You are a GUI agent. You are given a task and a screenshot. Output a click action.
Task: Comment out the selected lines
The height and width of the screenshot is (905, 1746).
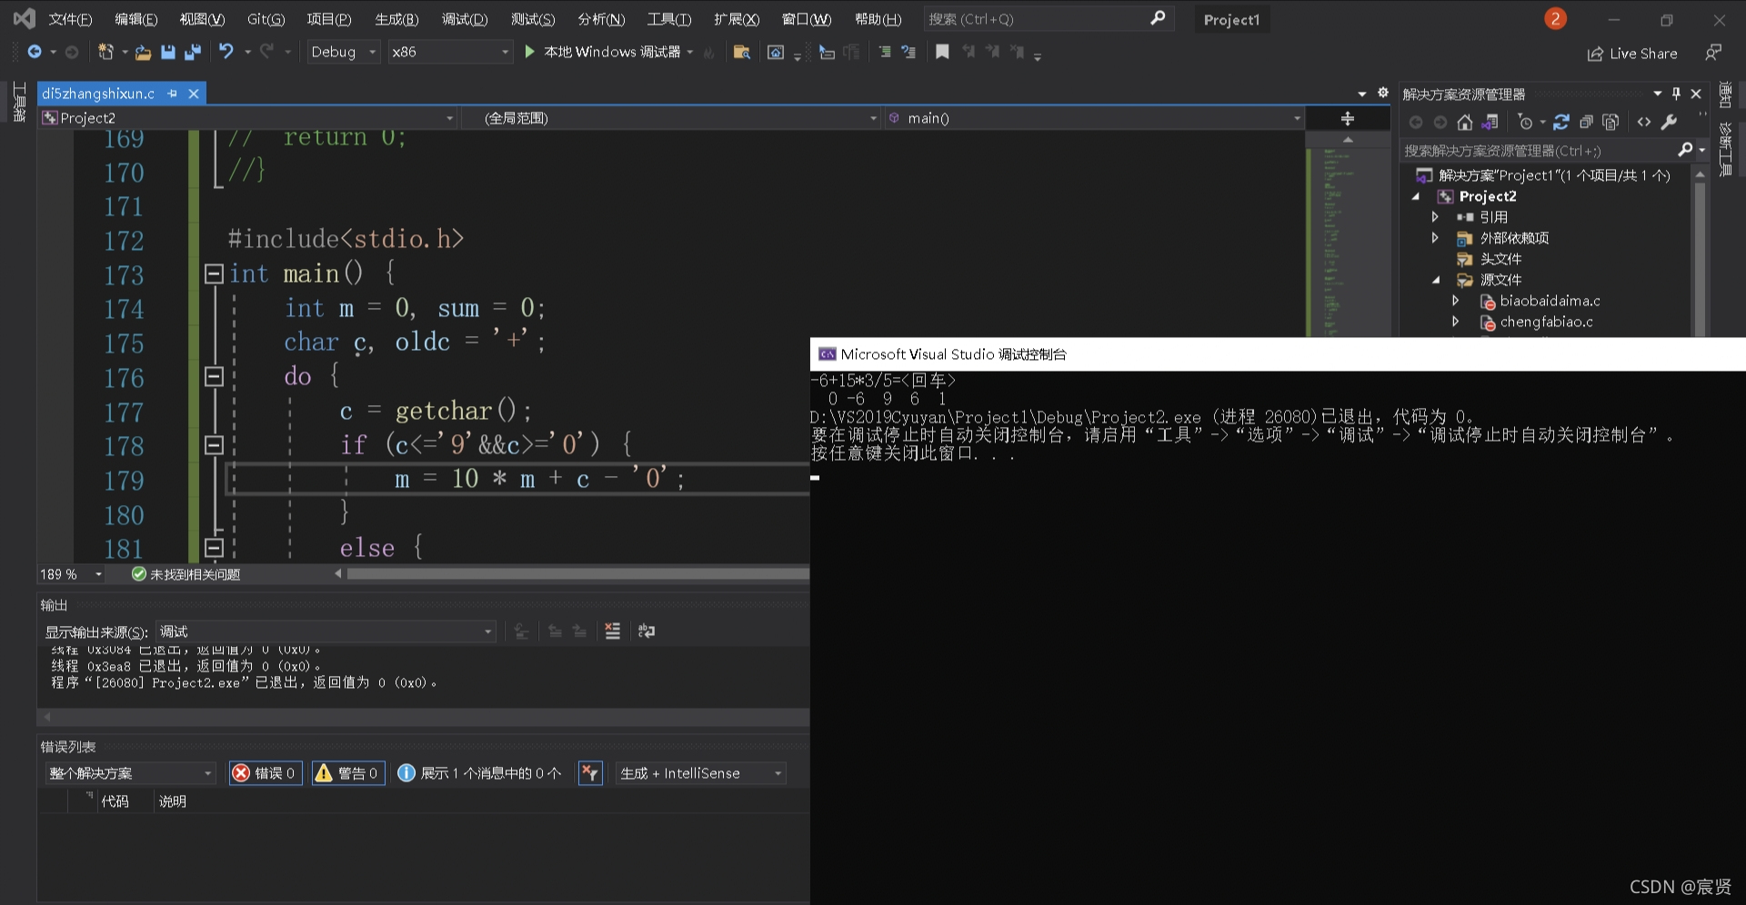click(x=884, y=53)
